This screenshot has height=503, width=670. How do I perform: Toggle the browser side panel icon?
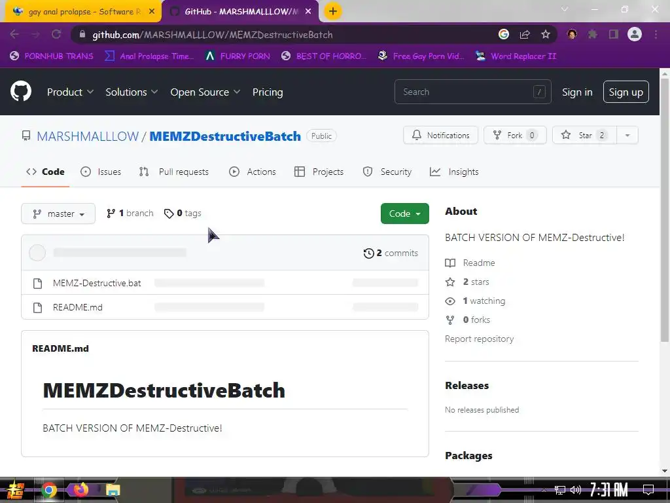[614, 34]
